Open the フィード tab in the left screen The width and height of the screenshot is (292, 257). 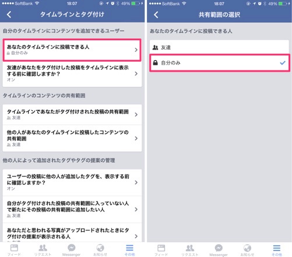(x=14, y=250)
